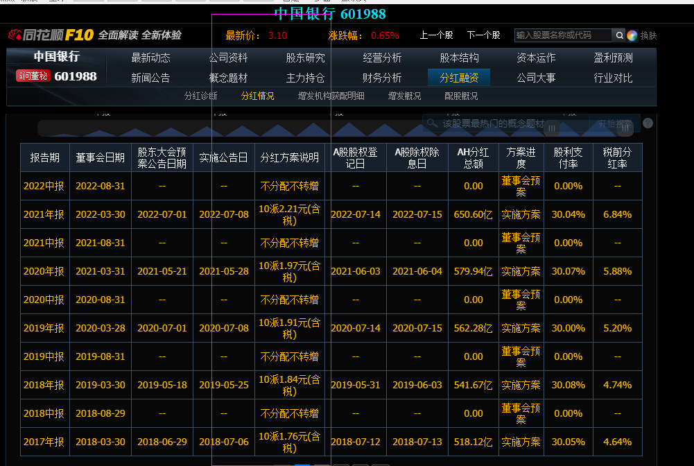Viewport: 694px width, 466px height.
Task: Open the 行业对比 tab
Action: click(613, 78)
